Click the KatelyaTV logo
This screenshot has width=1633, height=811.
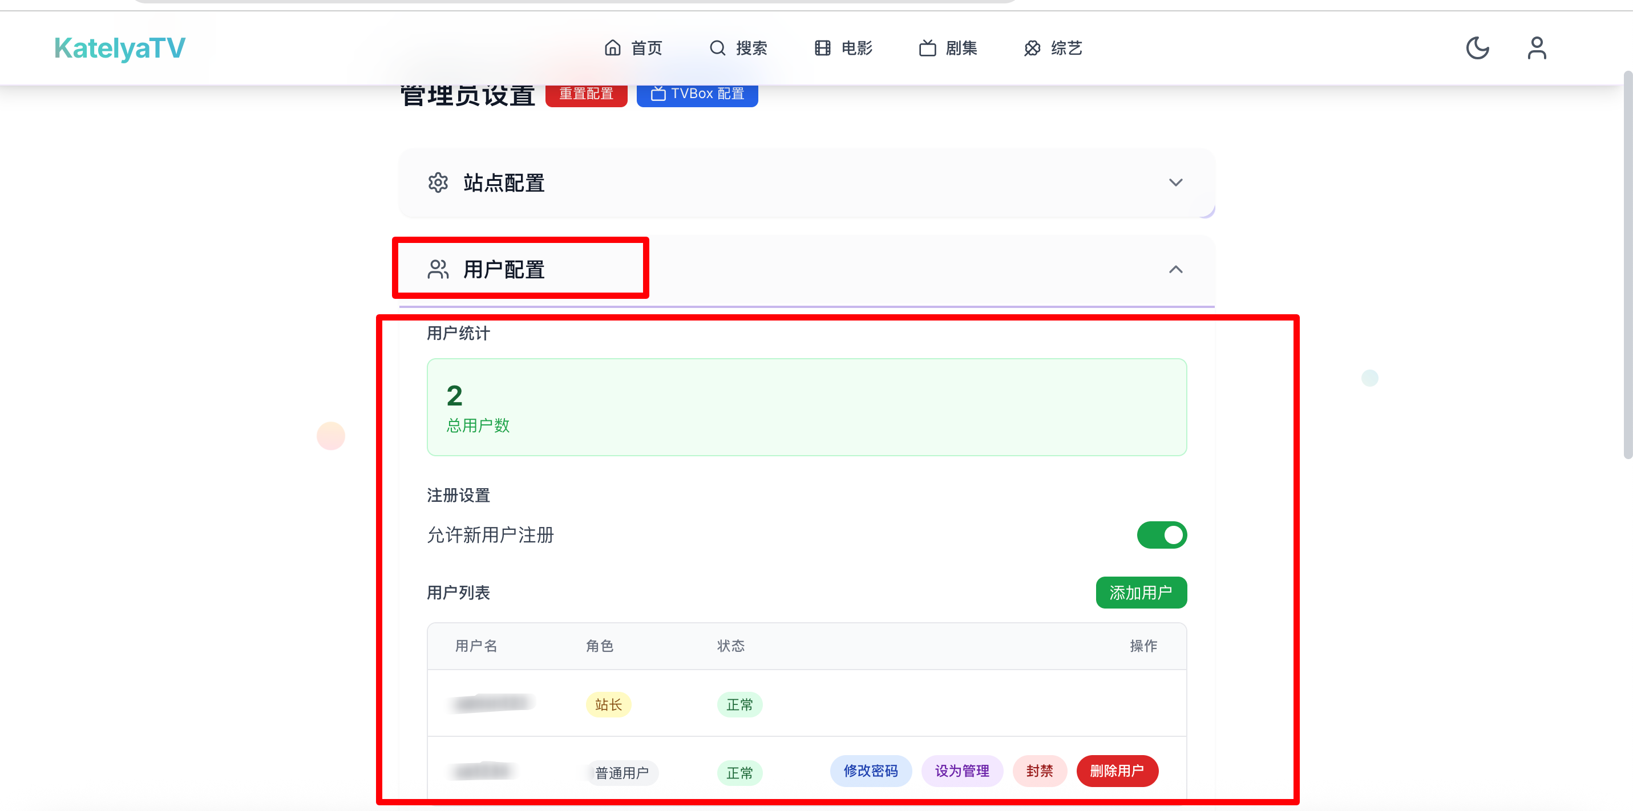pos(120,48)
